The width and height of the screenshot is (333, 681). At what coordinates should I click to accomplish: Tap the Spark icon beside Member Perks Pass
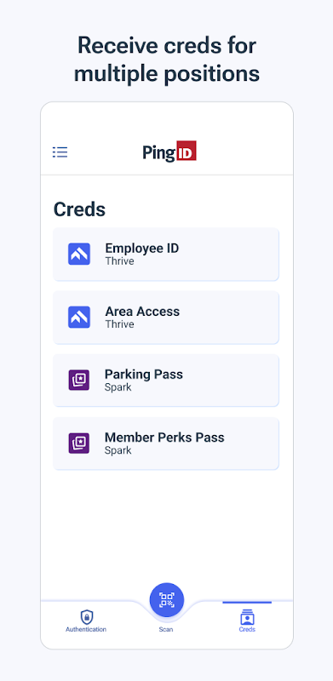(x=79, y=444)
